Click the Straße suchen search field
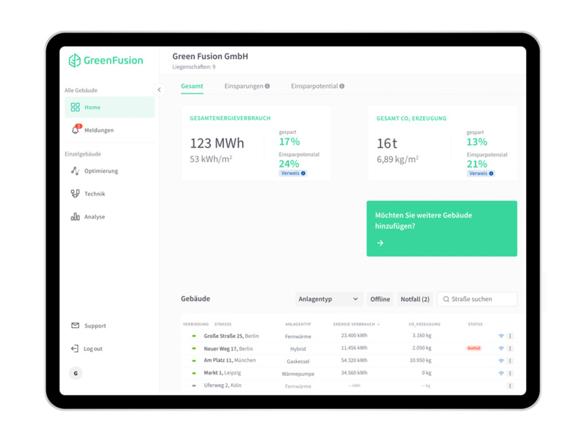Image resolution: width=588 pixels, height=441 pixels. coord(477,299)
